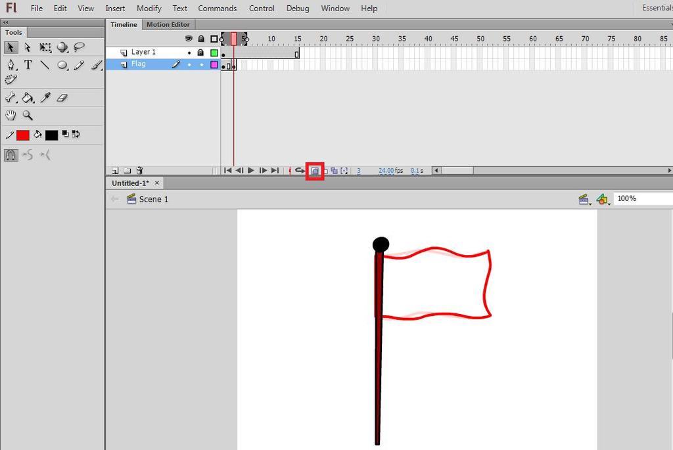Open the Edit Symbols dropdown icon

pos(603,199)
